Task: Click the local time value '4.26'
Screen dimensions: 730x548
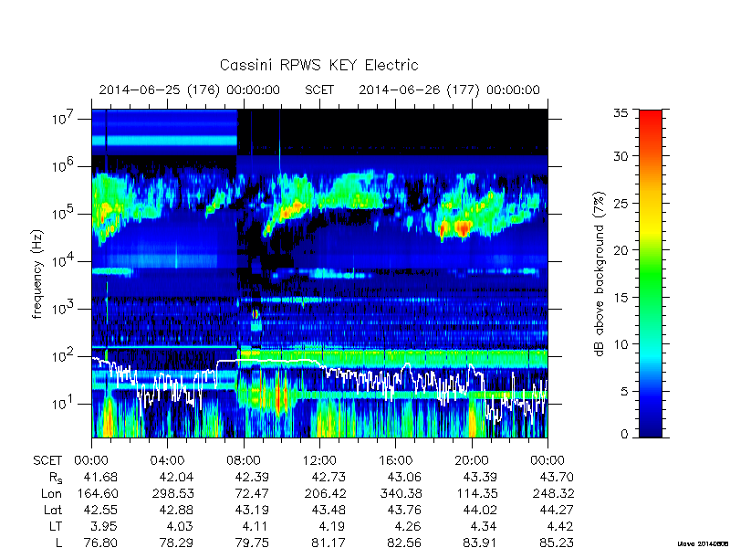Action: (408, 526)
